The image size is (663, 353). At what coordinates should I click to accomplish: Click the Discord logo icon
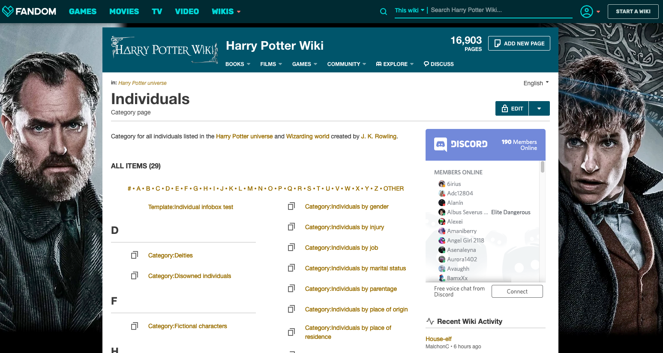click(x=441, y=144)
